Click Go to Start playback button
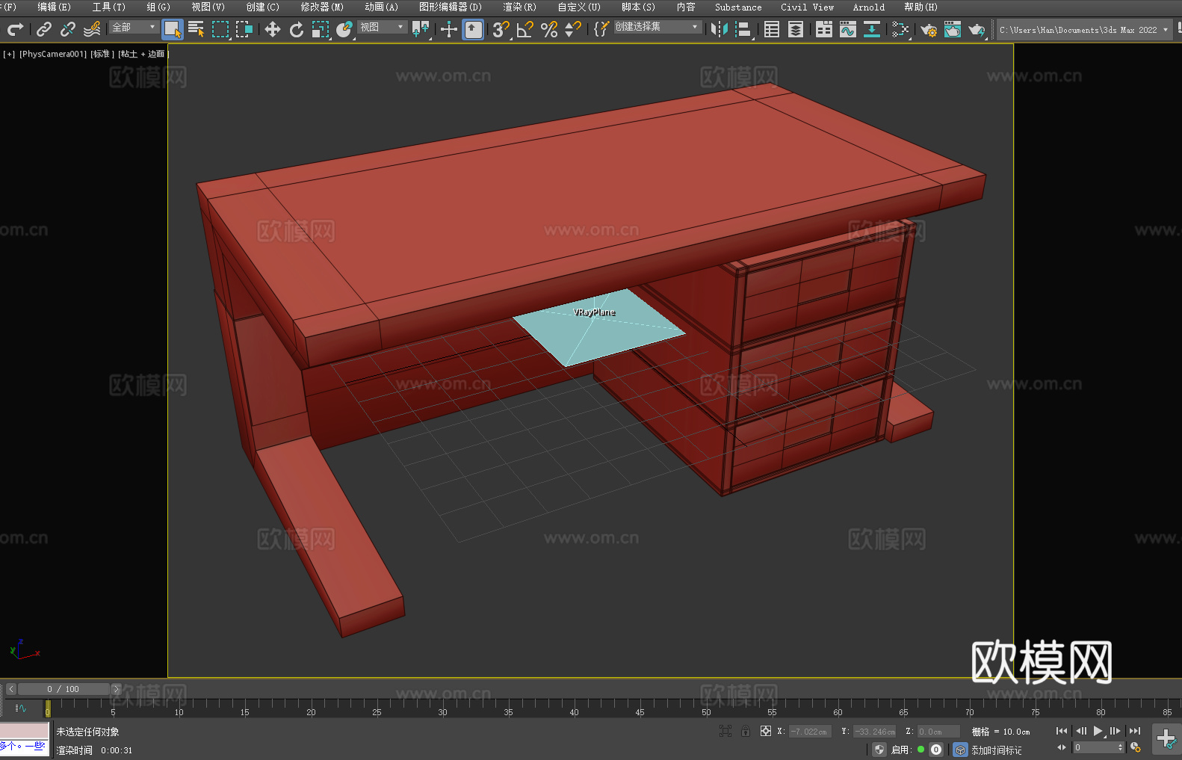This screenshot has height=760, width=1182. (x=1062, y=731)
